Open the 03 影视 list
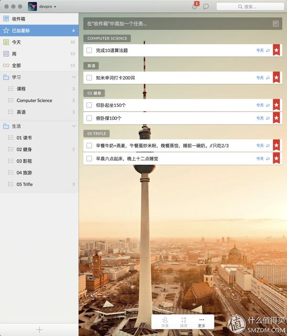Viewport: 287px width, 336px height. [39, 161]
